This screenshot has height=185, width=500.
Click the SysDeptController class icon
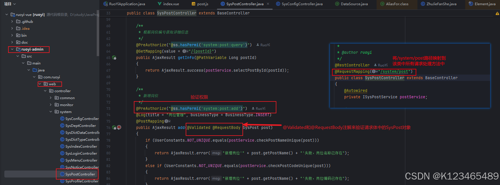(x=62, y=125)
